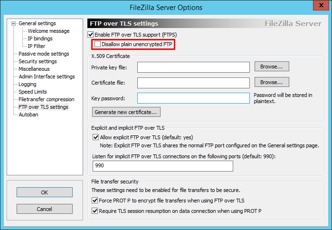Click the Certificate file text box

[193, 83]
